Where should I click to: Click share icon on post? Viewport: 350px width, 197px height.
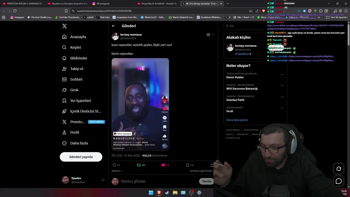click(212, 165)
